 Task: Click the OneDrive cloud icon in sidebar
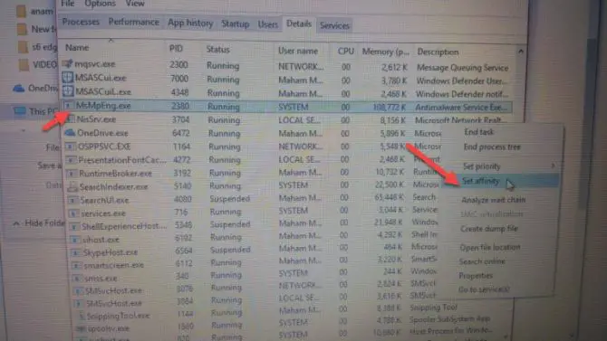pyautogui.click(x=19, y=89)
